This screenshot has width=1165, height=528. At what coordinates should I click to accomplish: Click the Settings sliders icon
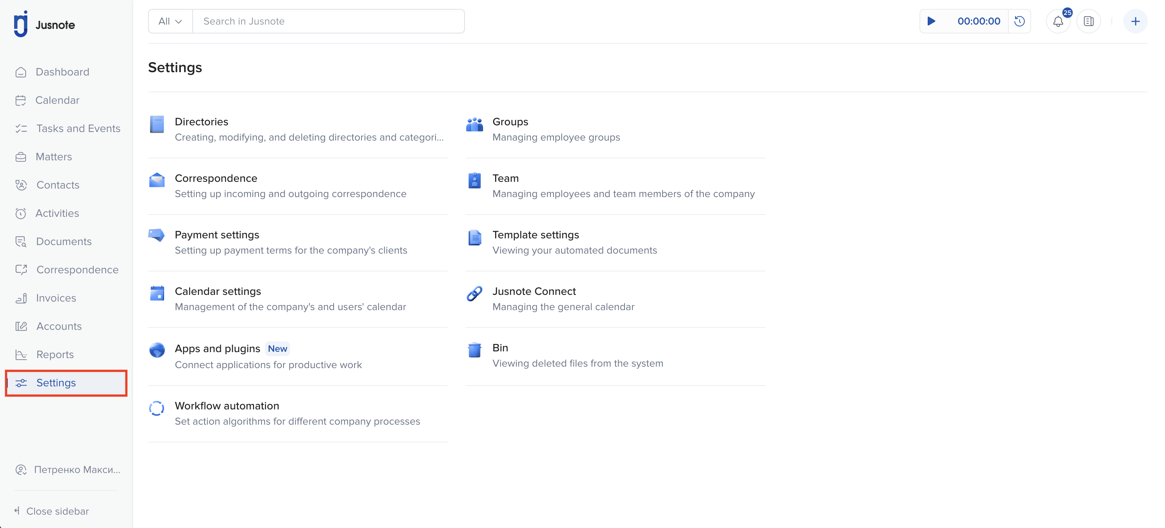[21, 383]
